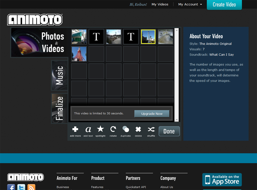Click Upgrade Now
Image resolution: width=257 pixels, height=190 pixels.
click(x=152, y=114)
